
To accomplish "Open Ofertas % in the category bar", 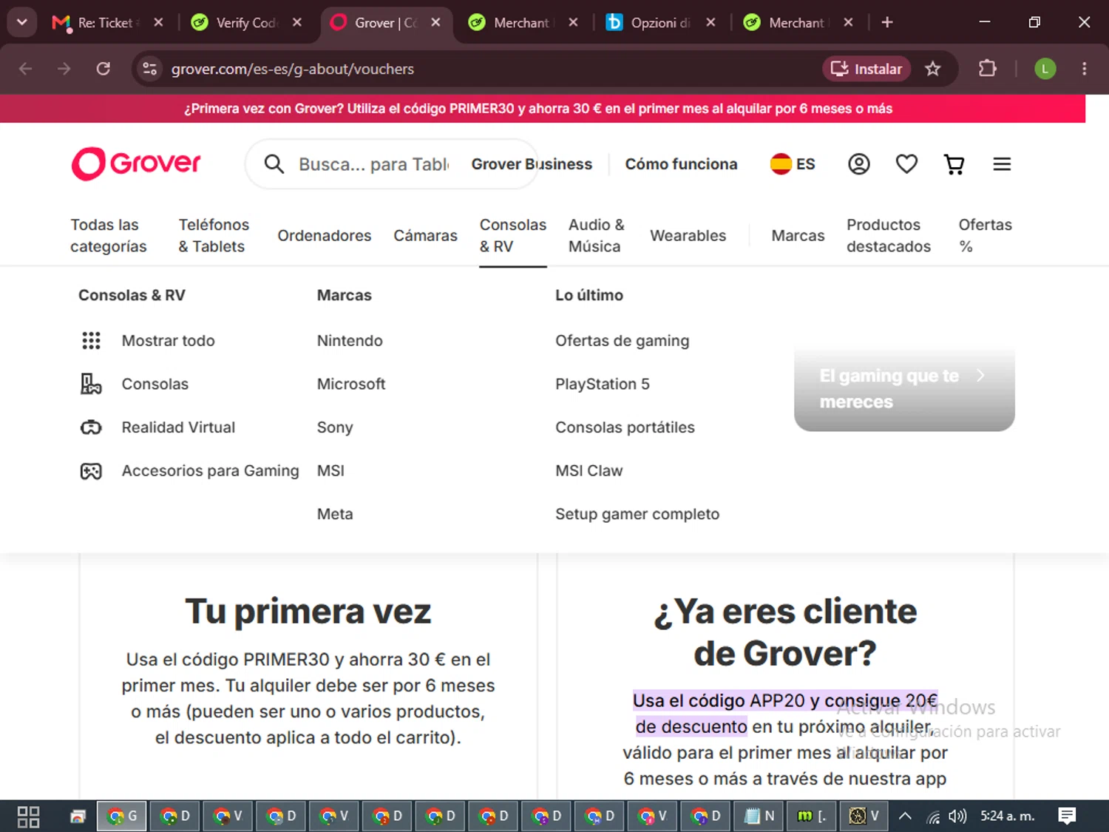I will point(986,236).
